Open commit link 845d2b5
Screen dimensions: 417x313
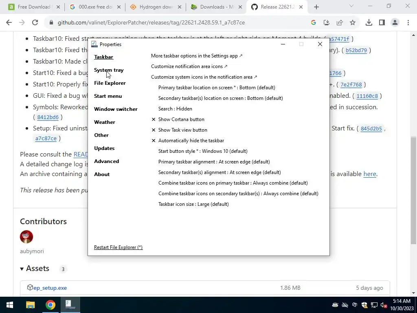(371, 128)
